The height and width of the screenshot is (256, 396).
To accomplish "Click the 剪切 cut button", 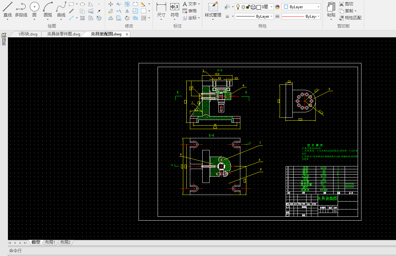I will click(x=346, y=4).
